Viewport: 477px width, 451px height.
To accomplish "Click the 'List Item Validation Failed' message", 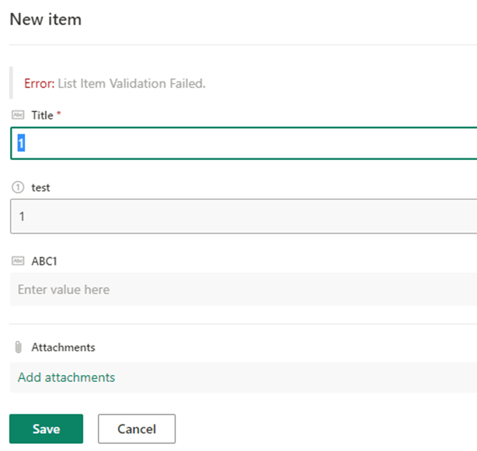I will (x=131, y=83).
